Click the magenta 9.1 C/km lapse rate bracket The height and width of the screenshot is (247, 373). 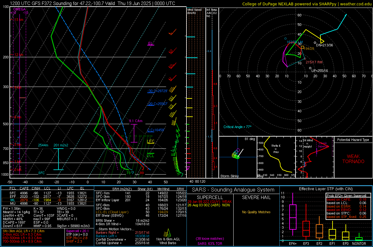pyautogui.click(x=134, y=133)
